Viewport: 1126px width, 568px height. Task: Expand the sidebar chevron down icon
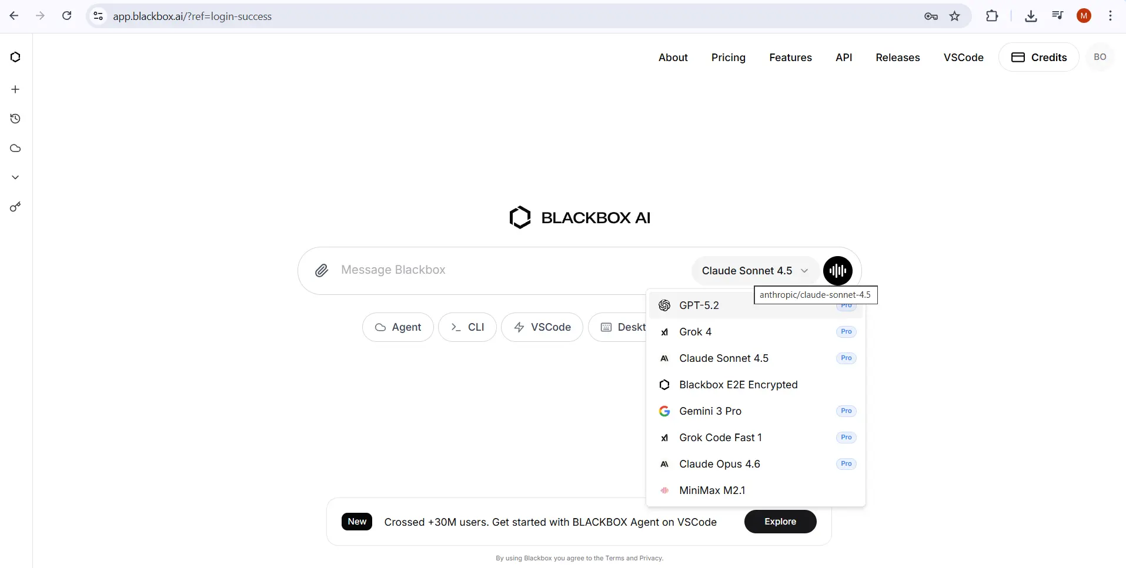point(15,177)
